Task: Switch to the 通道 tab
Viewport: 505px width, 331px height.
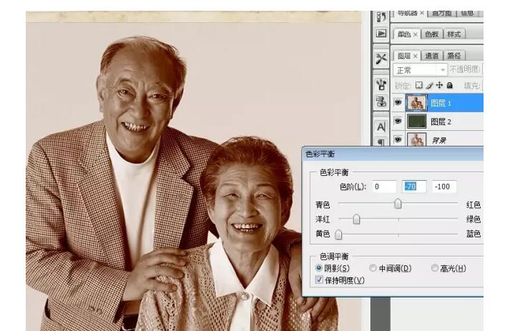Action: pos(432,56)
